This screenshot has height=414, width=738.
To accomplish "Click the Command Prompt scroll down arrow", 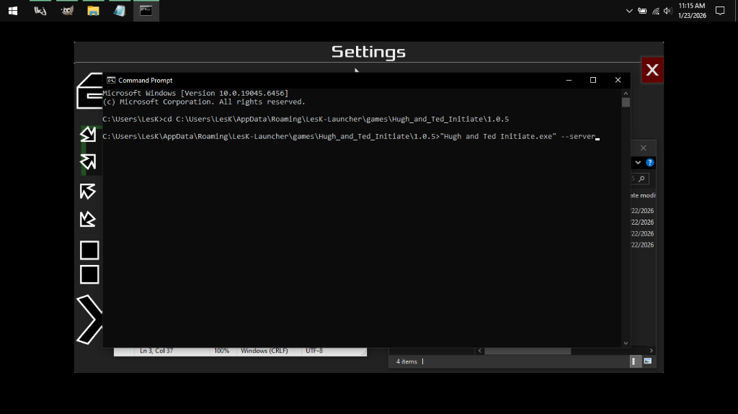I will click(x=626, y=343).
